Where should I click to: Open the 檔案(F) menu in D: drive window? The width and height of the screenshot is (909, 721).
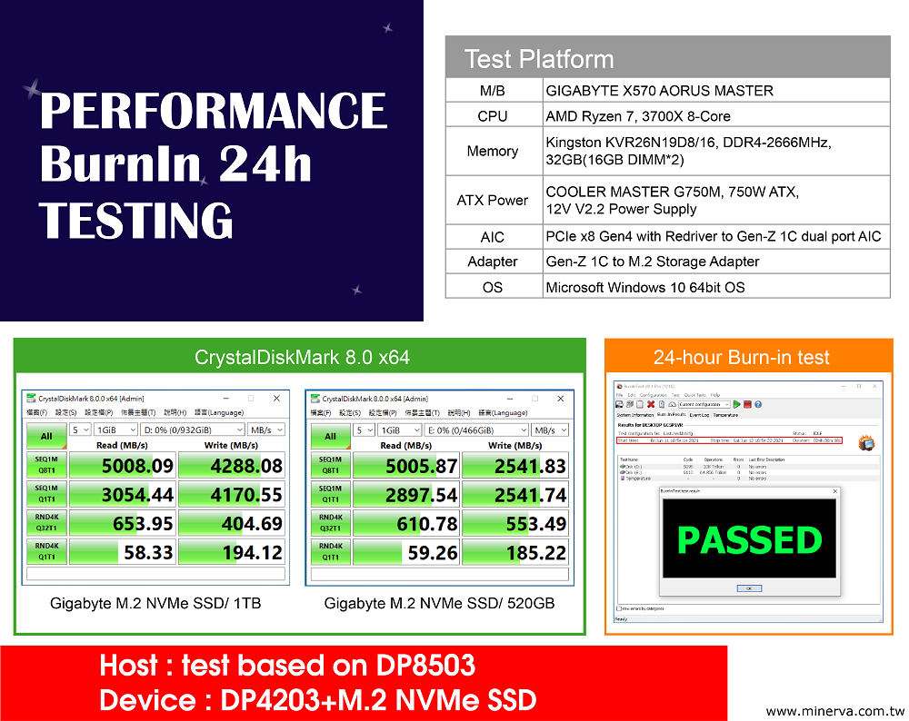point(37,412)
